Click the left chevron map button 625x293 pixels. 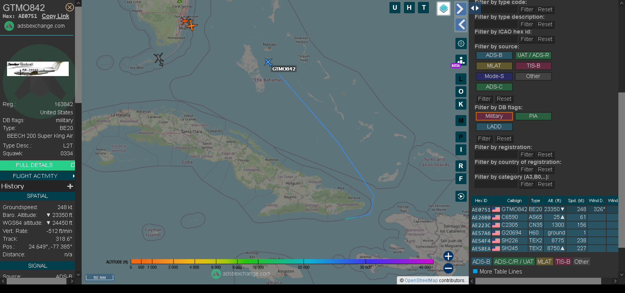[x=461, y=25]
